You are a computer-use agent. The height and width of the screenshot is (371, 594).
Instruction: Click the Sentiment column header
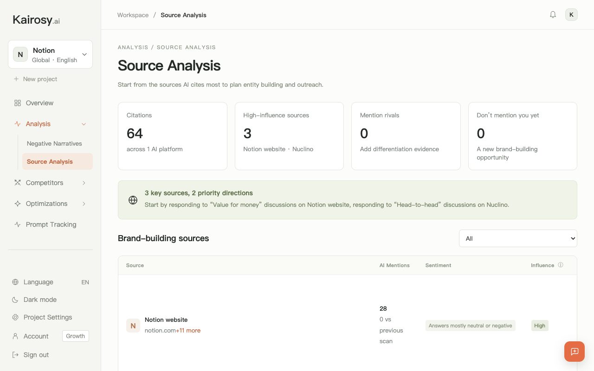point(438,265)
